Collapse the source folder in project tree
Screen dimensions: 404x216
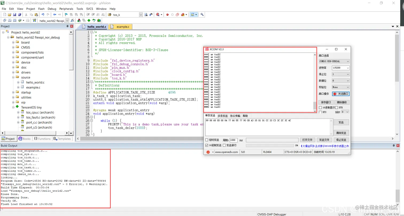(x=13, y=77)
